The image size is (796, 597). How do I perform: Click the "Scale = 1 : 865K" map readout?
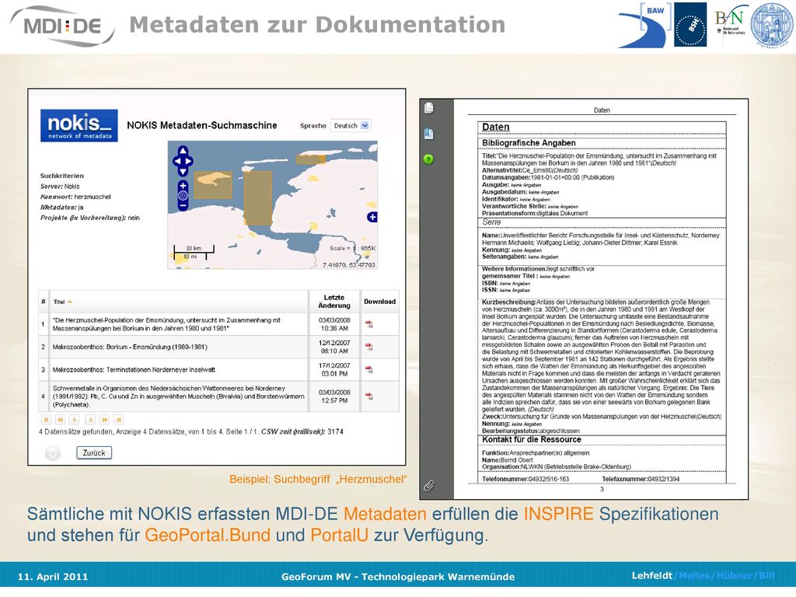tap(353, 248)
